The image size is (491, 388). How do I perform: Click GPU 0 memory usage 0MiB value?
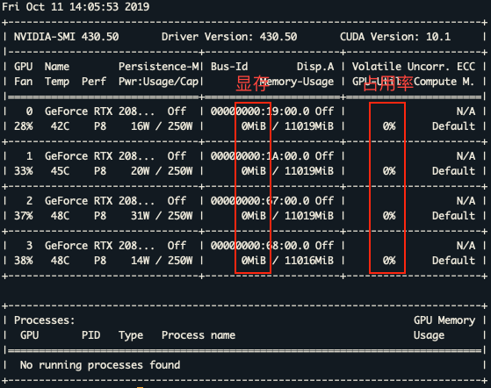tap(253, 126)
